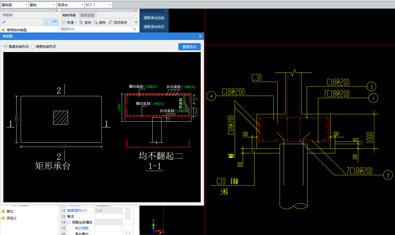Click the 自定义 folder icon
The image size is (395, 235).
point(3,218)
